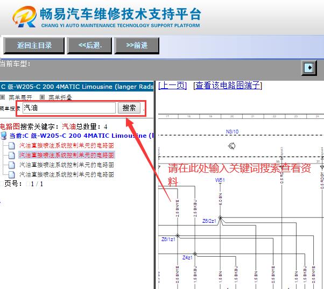
Task: Click the document icon of the fourth result
Action: 12,174
